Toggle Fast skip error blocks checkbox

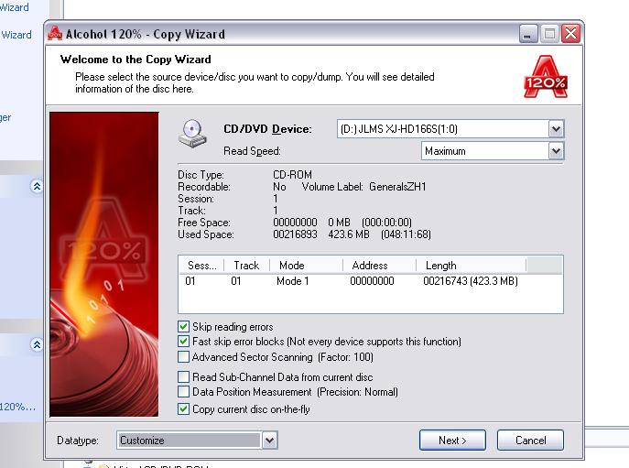pyautogui.click(x=183, y=342)
